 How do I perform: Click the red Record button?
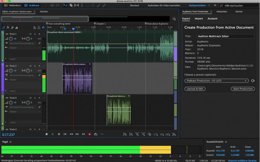coord(90,134)
